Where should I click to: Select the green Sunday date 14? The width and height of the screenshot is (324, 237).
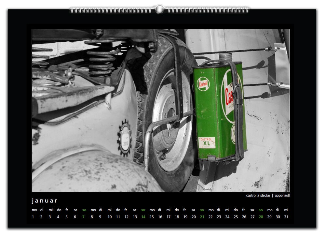(143, 217)
